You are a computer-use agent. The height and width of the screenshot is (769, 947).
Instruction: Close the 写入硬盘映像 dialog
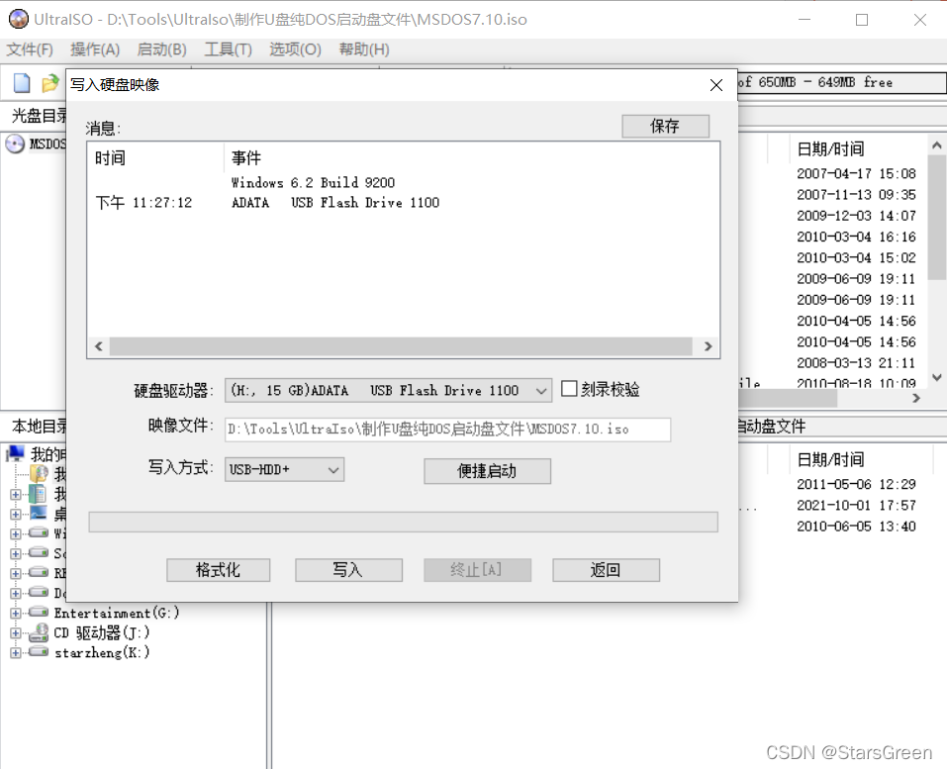tap(716, 85)
